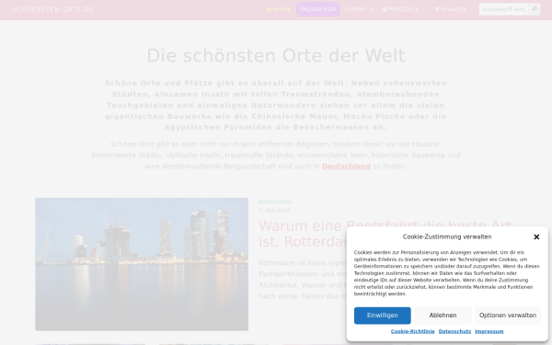Open the Rotterdam Bootsfahrt article headline
552x345 pixels.
click(385, 234)
